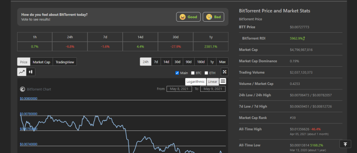The image size is (357, 153).
Task: Select the 7d chart range
Action: [x=156, y=62]
